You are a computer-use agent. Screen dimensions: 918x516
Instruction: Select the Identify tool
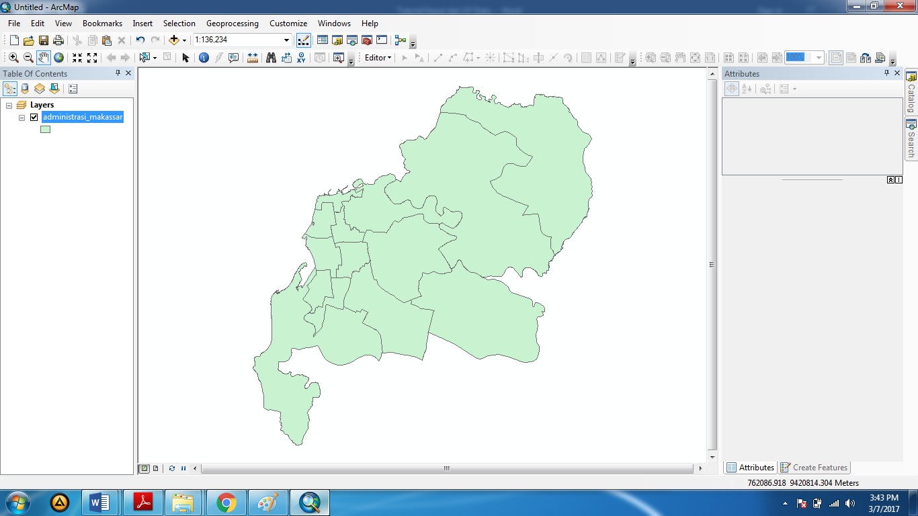click(204, 57)
